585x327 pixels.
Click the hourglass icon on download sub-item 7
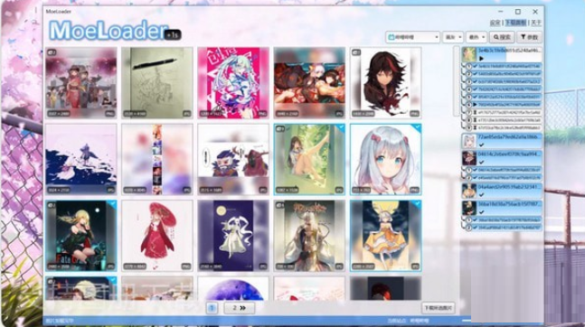(x=475, y=112)
